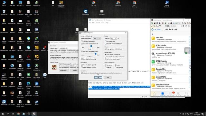Select the Discord desktop shortcut

click(x=36, y=31)
